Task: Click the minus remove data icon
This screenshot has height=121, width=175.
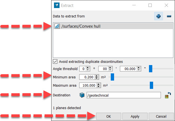Action: tap(169, 16)
